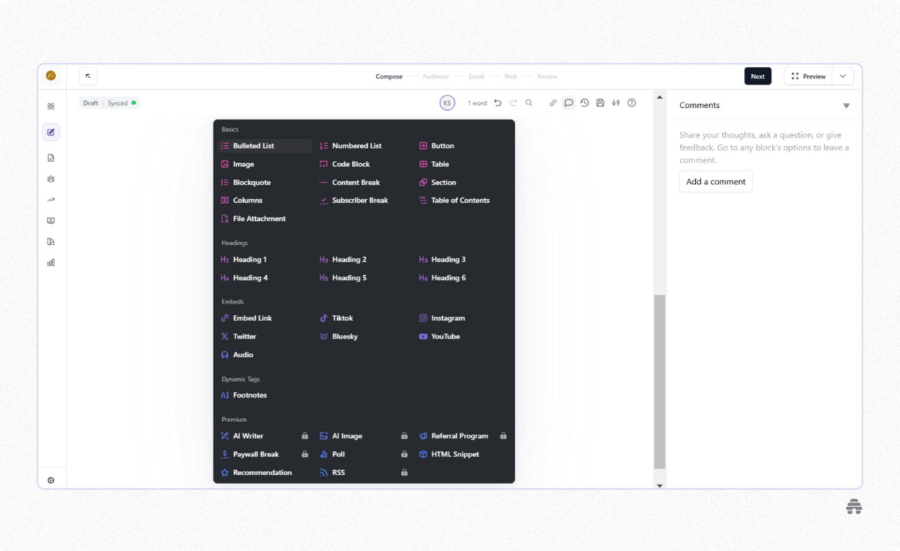Insert a link using the chain icon

click(x=552, y=102)
